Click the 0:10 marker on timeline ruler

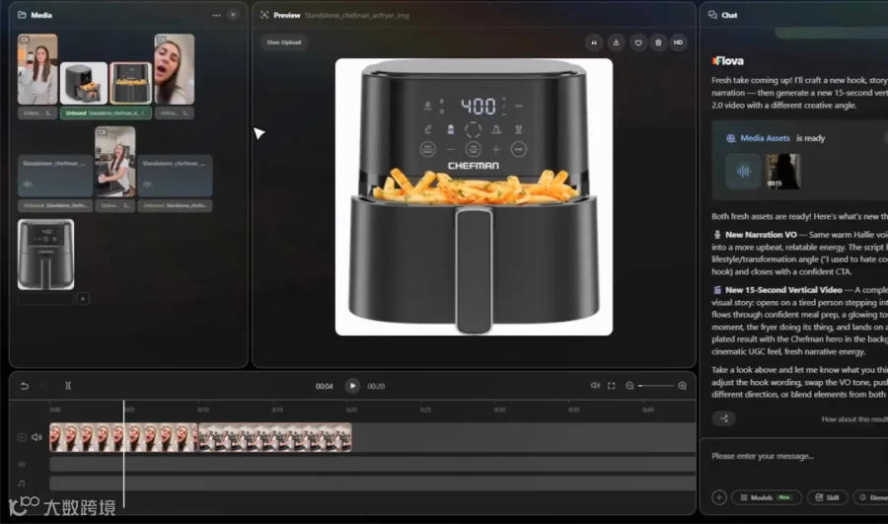(203, 410)
